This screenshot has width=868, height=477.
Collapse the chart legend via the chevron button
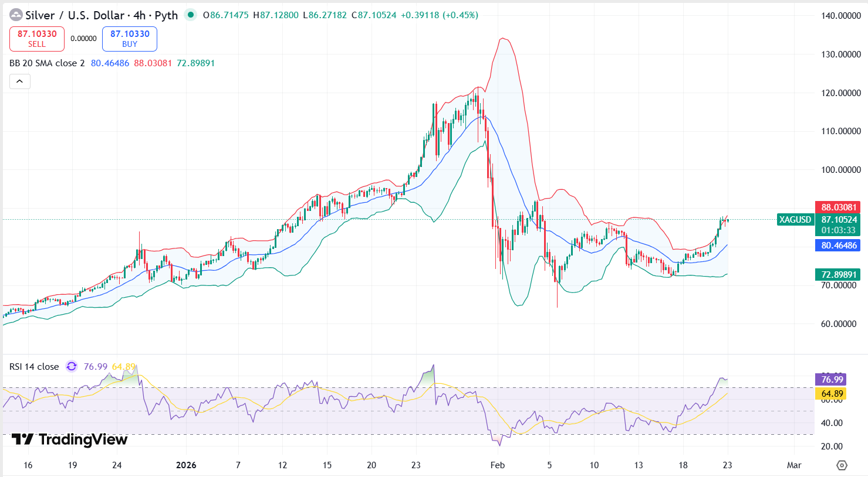pos(19,81)
